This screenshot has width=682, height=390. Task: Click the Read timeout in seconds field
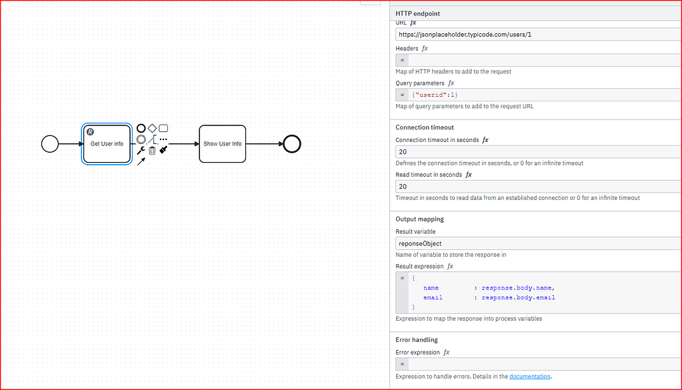click(x=539, y=187)
